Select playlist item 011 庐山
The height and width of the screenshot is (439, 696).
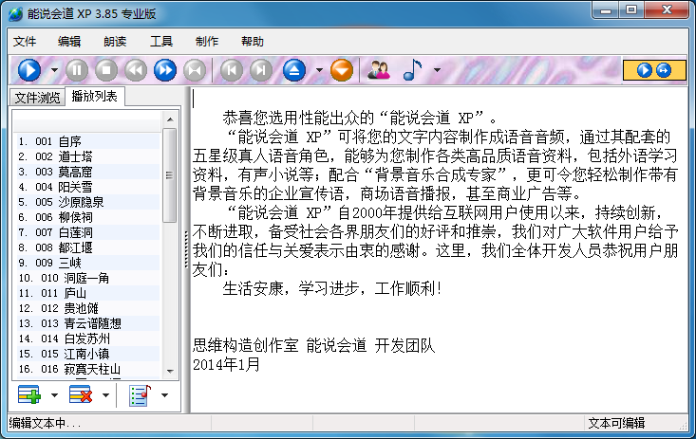pos(88,293)
